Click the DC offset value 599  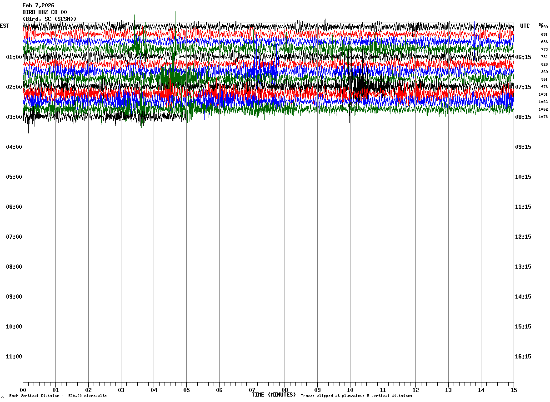pyautogui.click(x=545, y=27)
